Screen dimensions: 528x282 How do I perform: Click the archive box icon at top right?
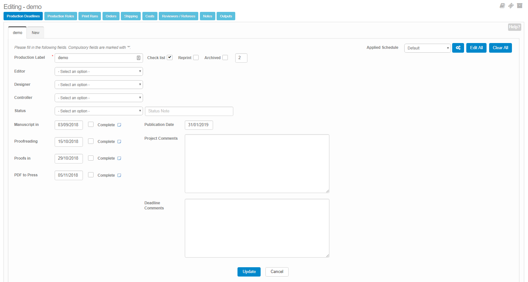520,6
